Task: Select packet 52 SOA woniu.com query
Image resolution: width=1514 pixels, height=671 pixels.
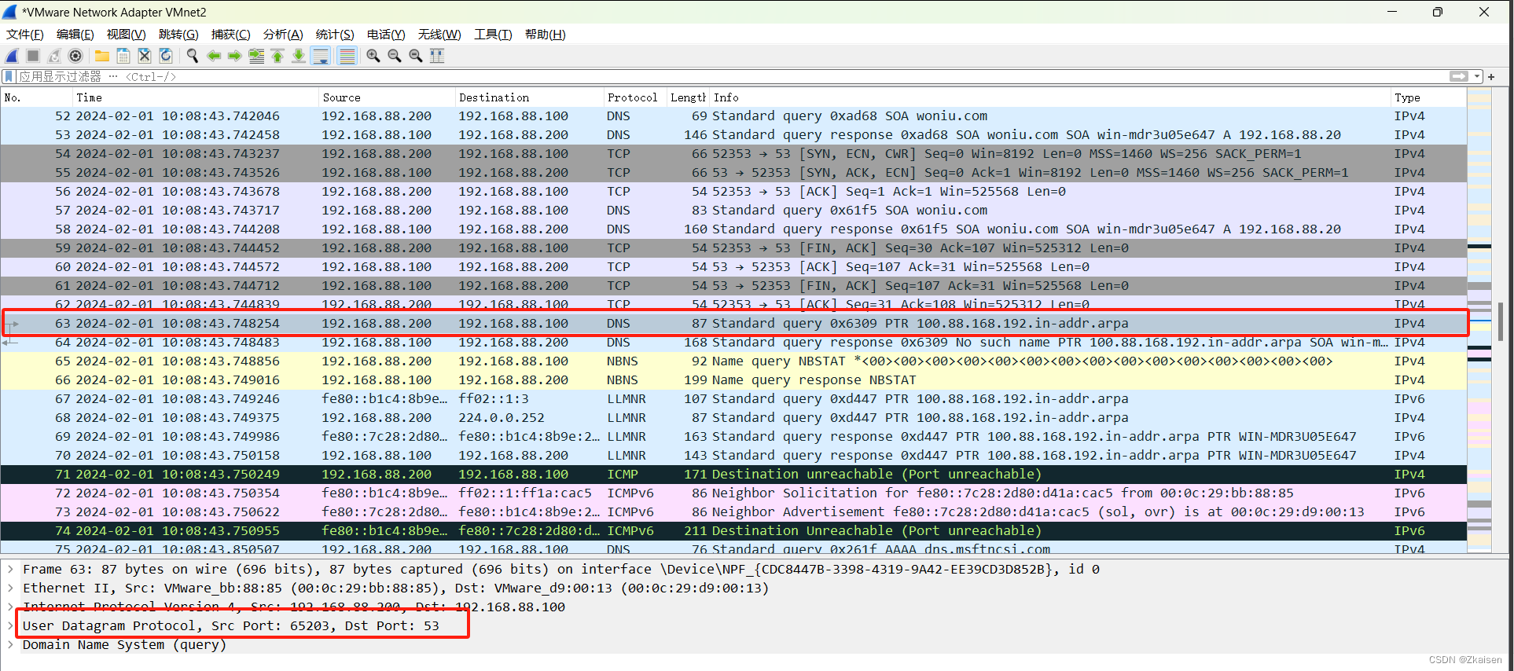Action: pos(734,115)
